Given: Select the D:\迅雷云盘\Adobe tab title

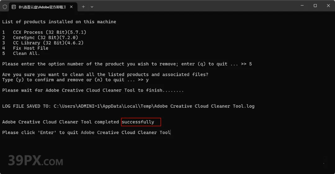Looking at the screenshot, I should [42, 7].
